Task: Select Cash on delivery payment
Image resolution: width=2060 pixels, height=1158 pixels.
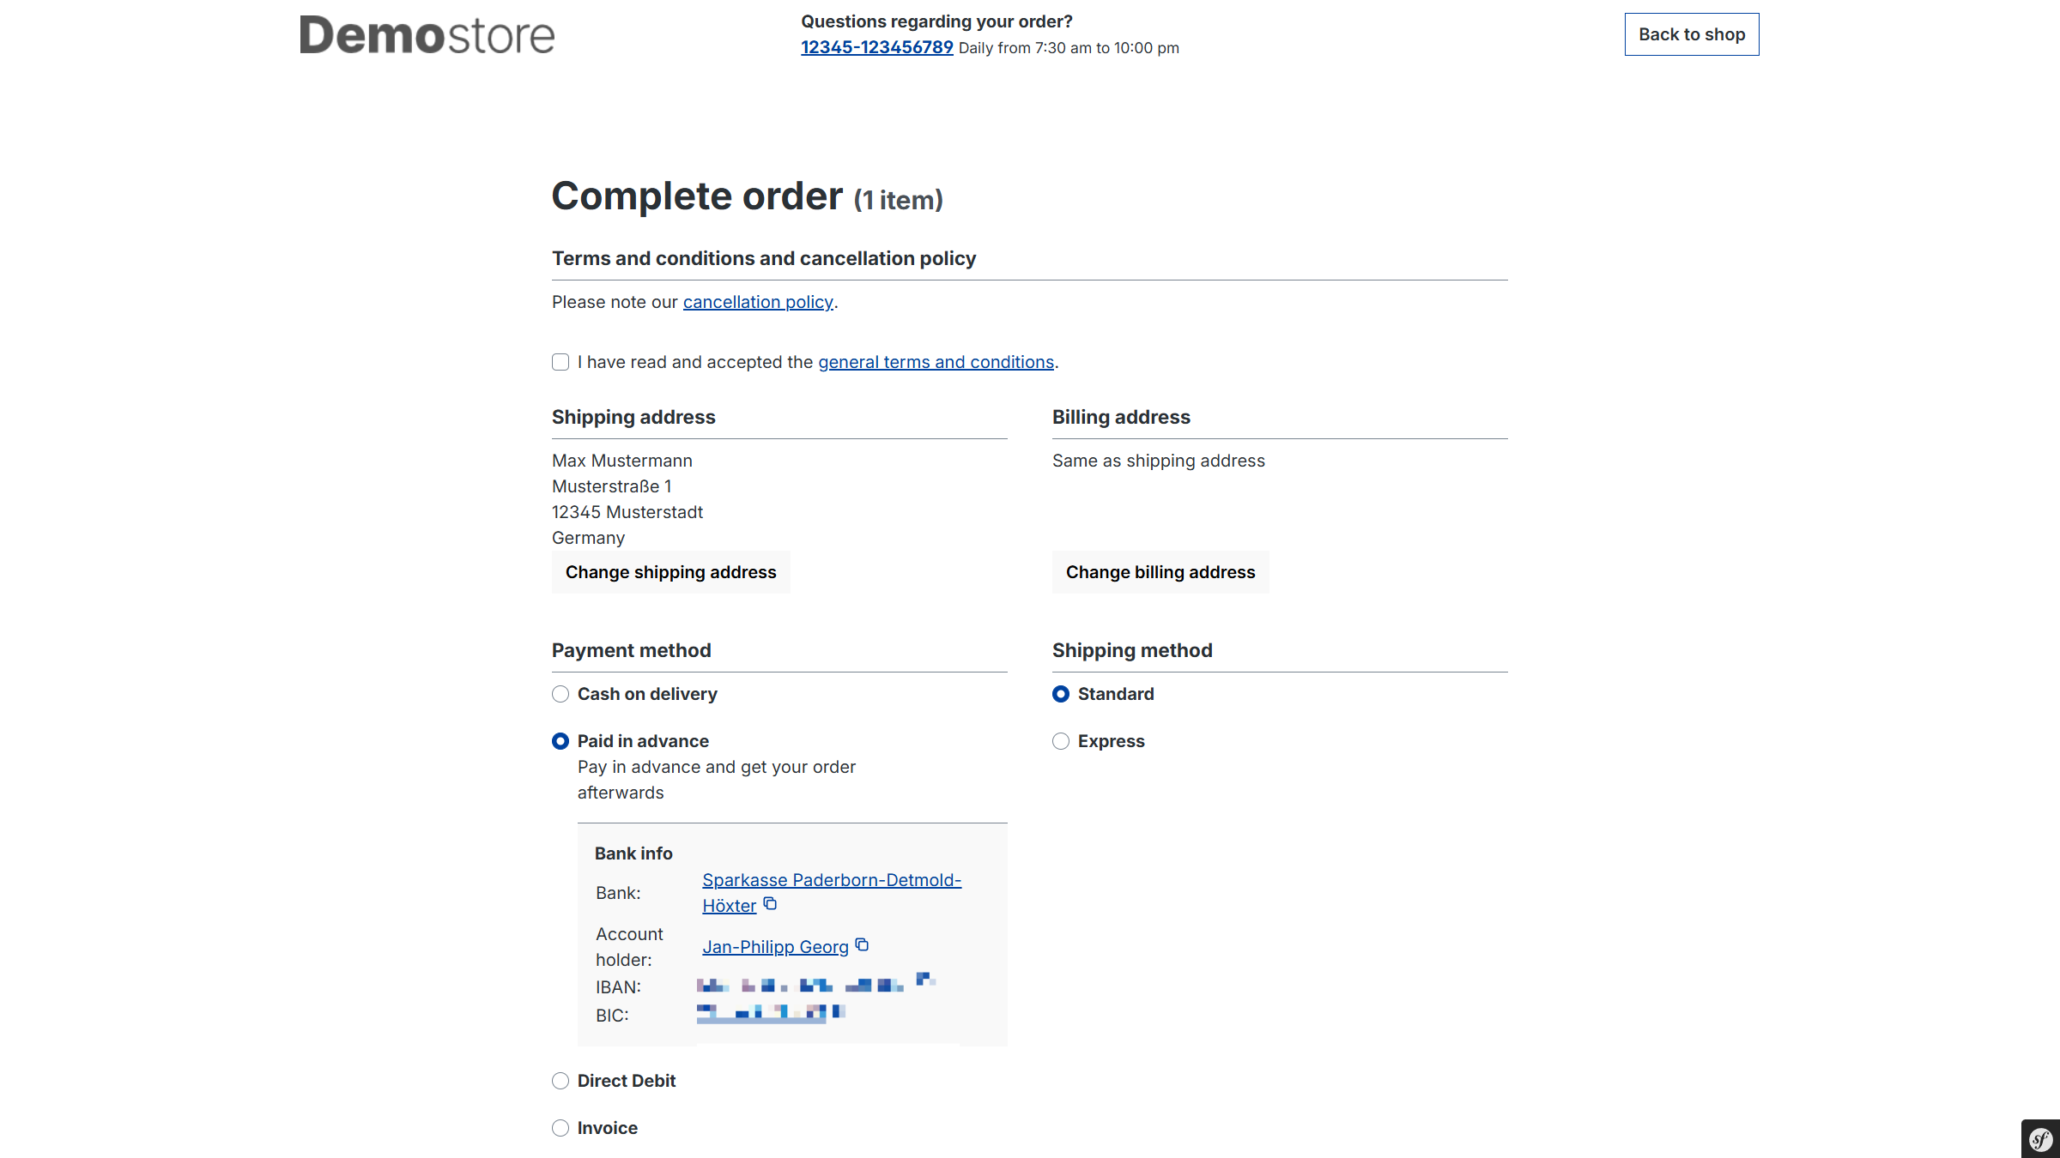Action: pyautogui.click(x=560, y=694)
